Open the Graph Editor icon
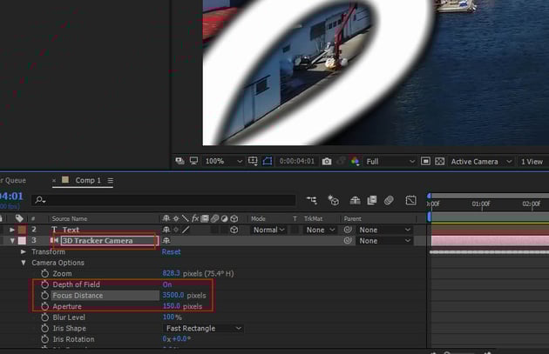This screenshot has height=354, width=549. pos(411,201)
